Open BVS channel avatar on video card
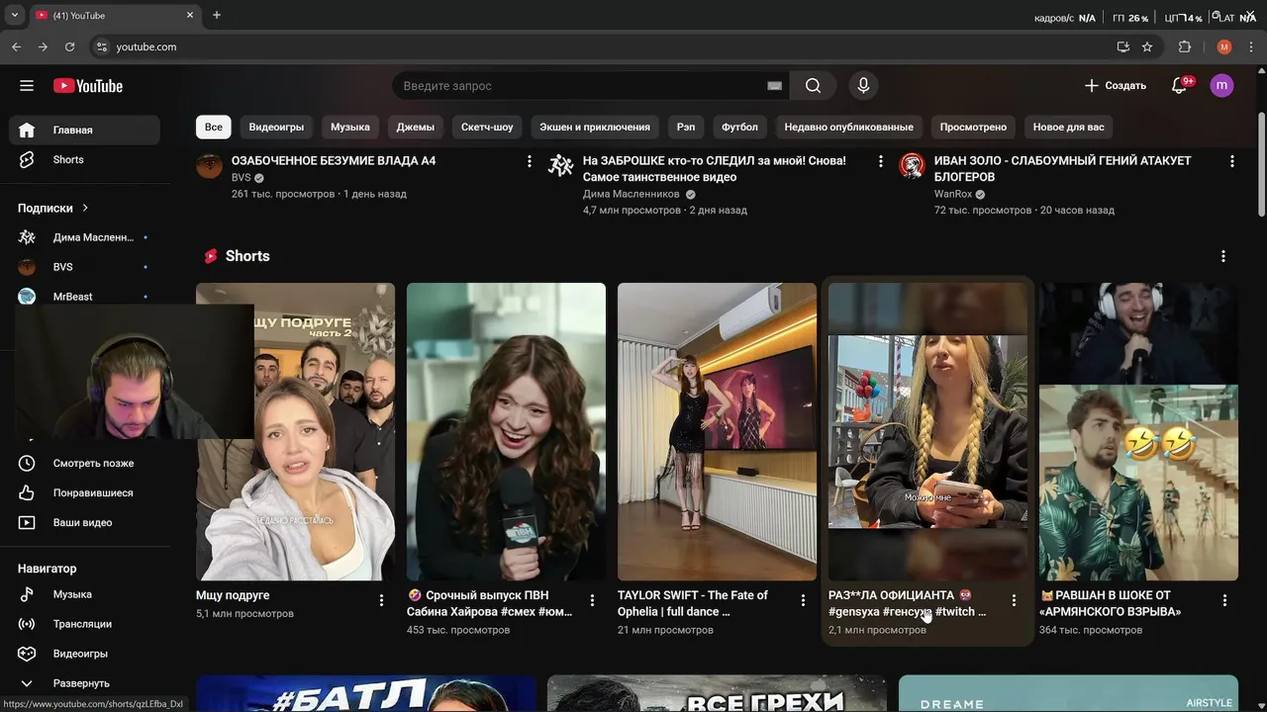This screenshot has width=1267, height=712. pos(209,165)
